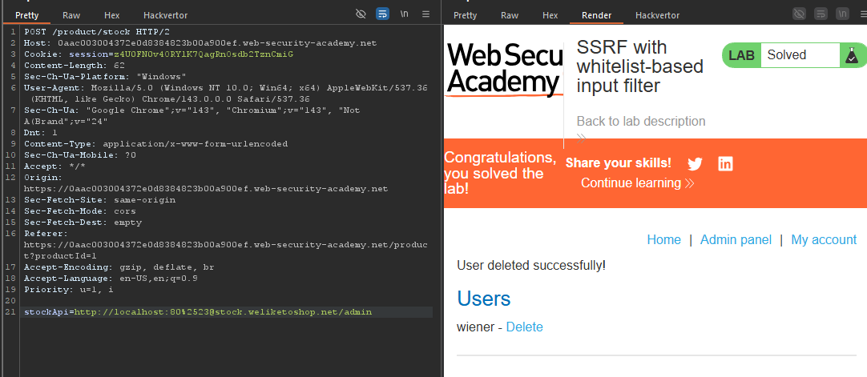867x377 pixels.
Task: Share on LinkedIn via its icon
Action: point(725,164)
